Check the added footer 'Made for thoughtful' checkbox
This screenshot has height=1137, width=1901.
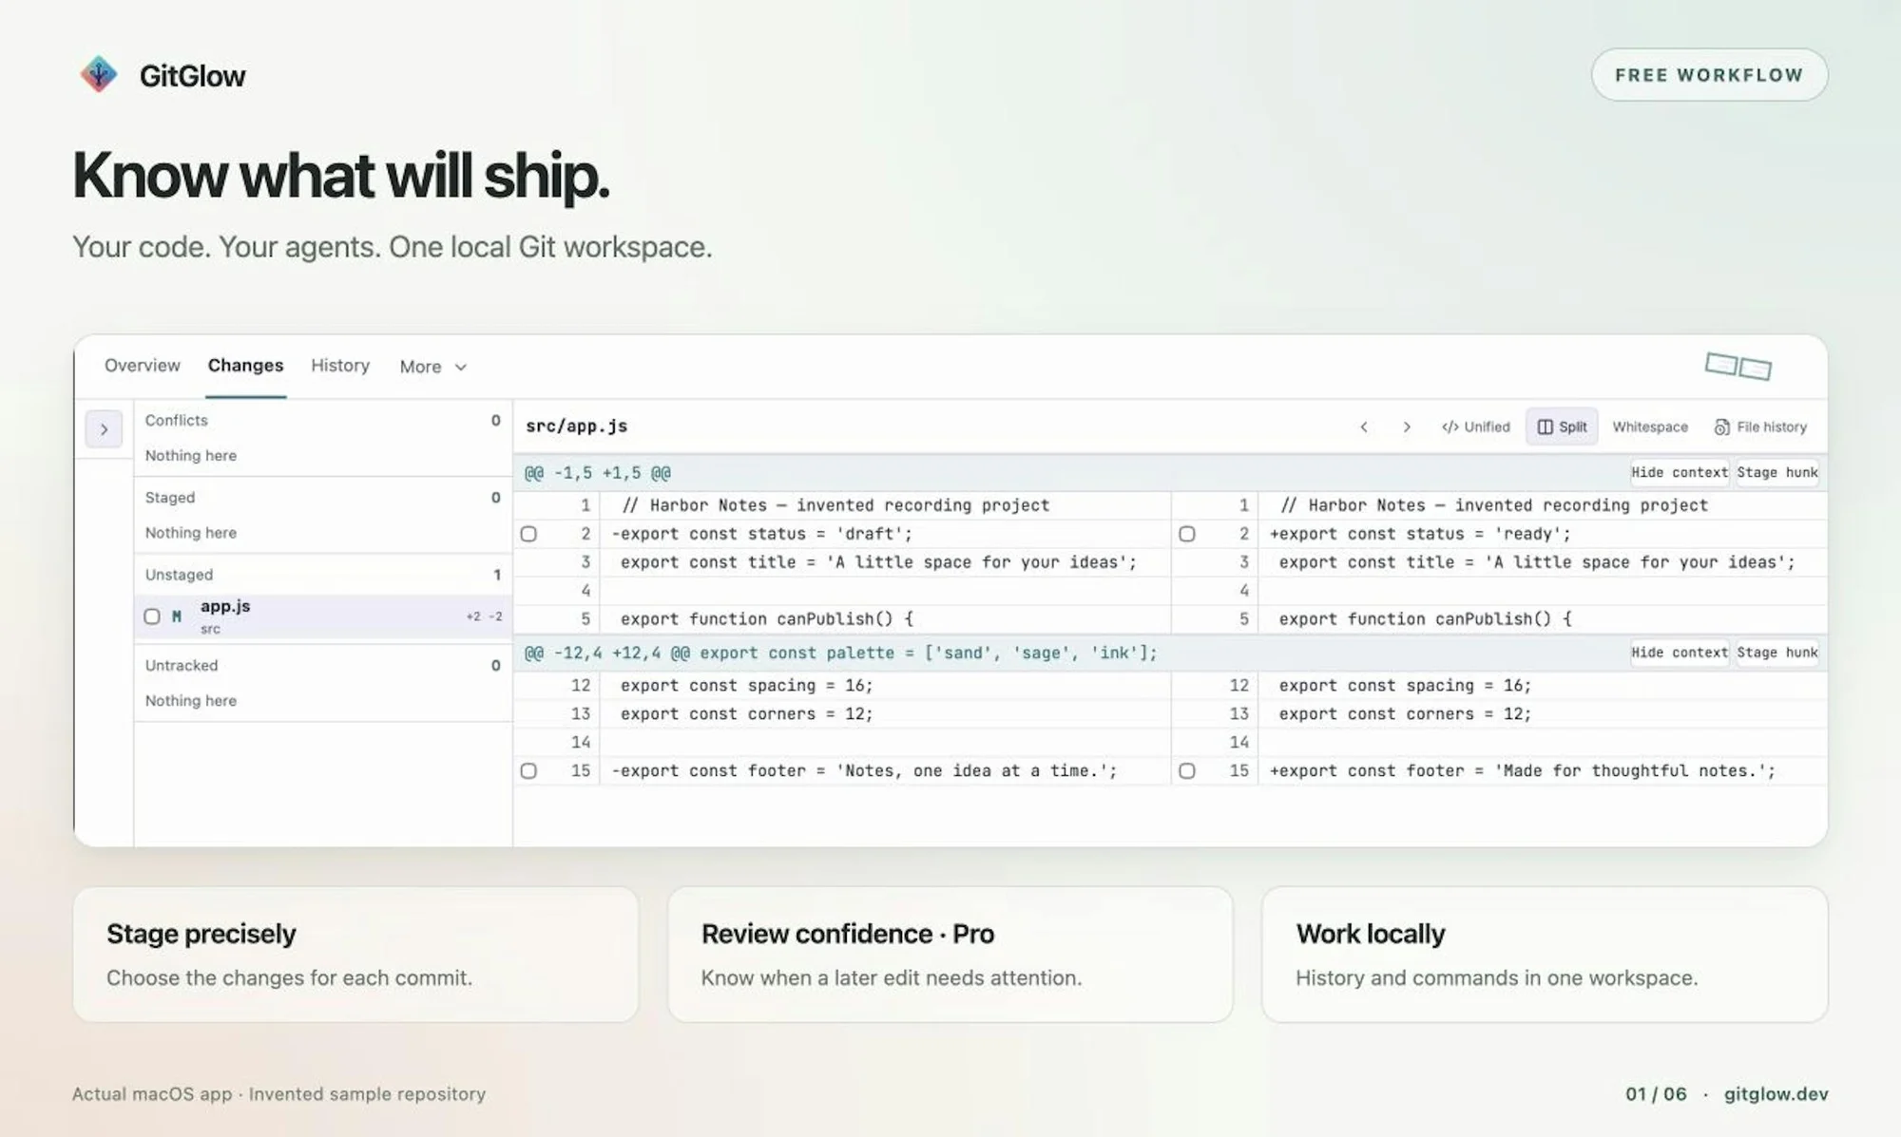(x=1187, y=771)
